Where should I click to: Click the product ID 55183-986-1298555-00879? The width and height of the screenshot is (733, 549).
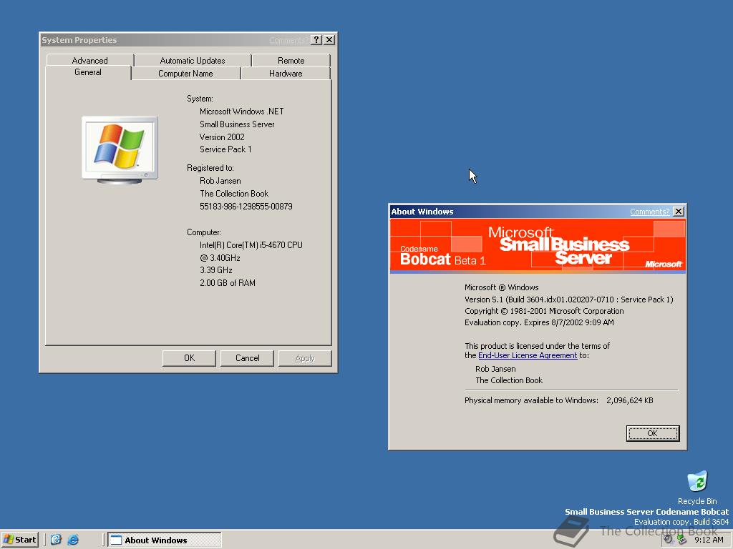pos(246,207)
